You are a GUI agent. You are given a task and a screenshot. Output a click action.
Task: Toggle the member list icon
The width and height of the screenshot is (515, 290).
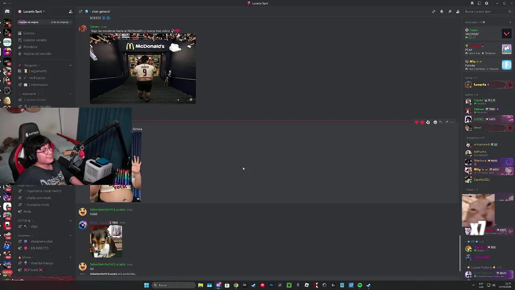457,12
